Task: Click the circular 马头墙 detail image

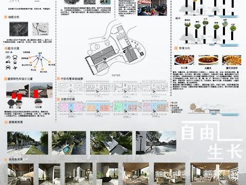Action: [38, 102]
